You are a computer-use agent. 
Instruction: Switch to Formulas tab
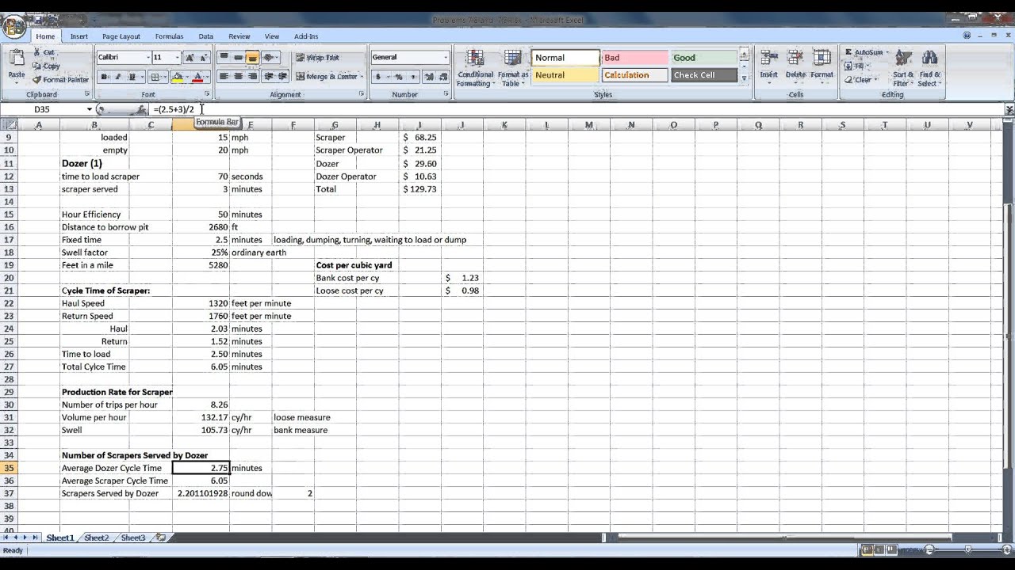(169, 36)
